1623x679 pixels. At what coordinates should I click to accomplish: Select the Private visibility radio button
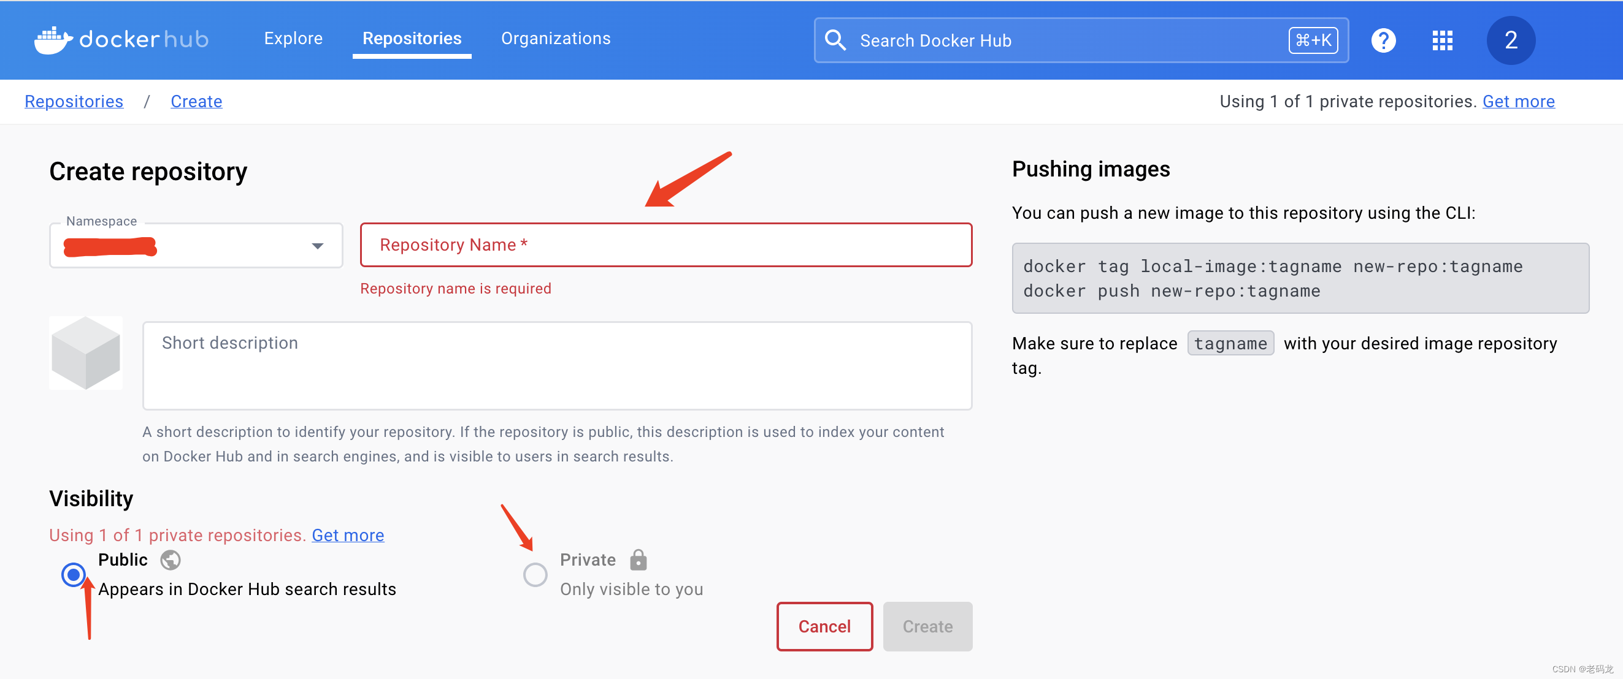(535, 574)
